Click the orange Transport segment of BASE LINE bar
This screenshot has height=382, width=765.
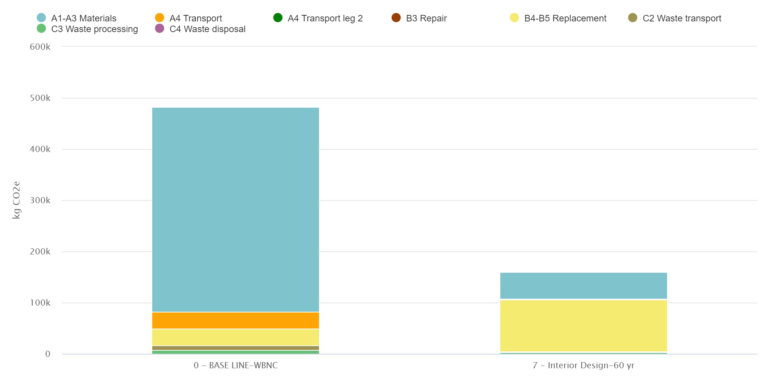236,320
